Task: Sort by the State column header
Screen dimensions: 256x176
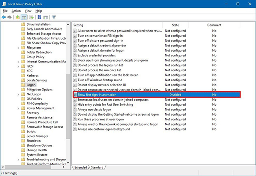Action: (175, 25)
